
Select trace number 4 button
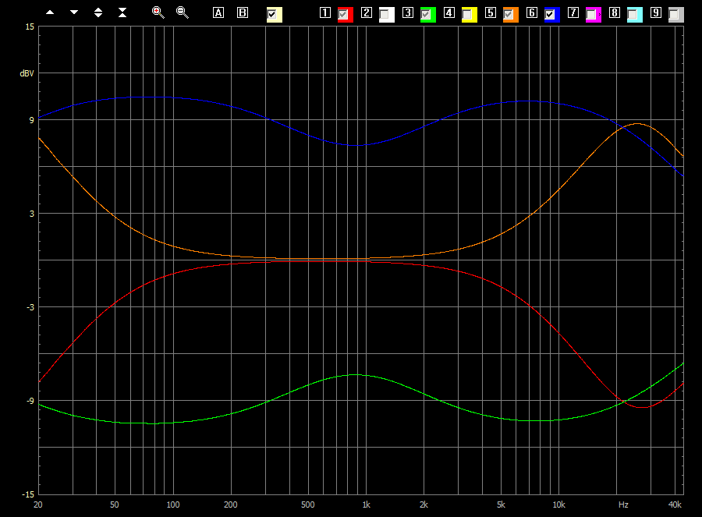click(x=448, y=12)
